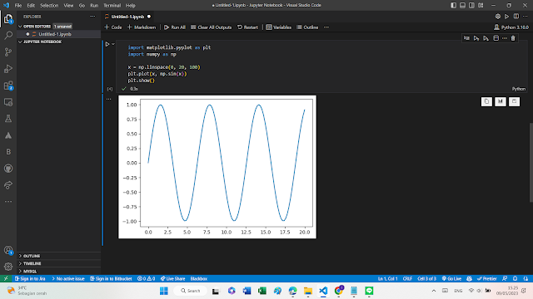Screen dimensions: 533x299
Task: Open the Testing flask view
Action: [x=8, y=119]
